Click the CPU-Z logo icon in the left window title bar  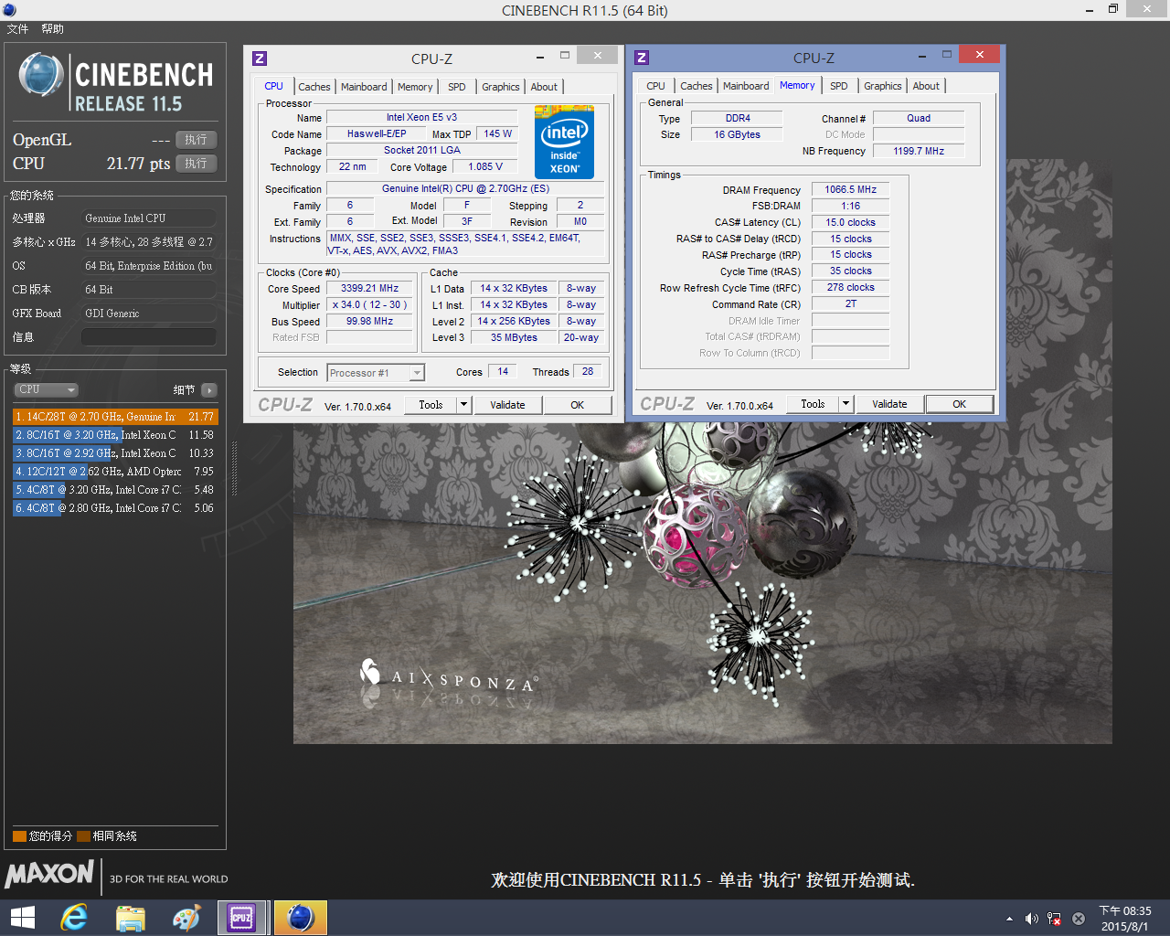pyautogui.click(x=260, y=58)
